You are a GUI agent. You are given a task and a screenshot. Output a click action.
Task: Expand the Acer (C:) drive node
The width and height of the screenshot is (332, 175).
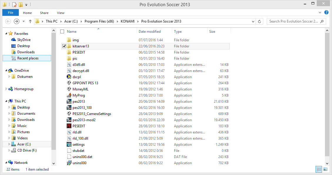point(9,144)
